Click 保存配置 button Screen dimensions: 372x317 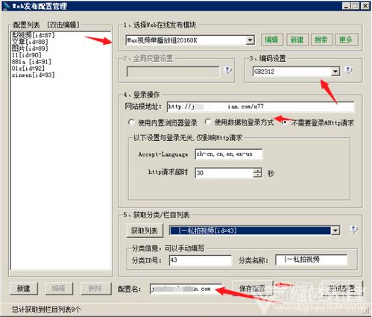(x=253, y=289)
